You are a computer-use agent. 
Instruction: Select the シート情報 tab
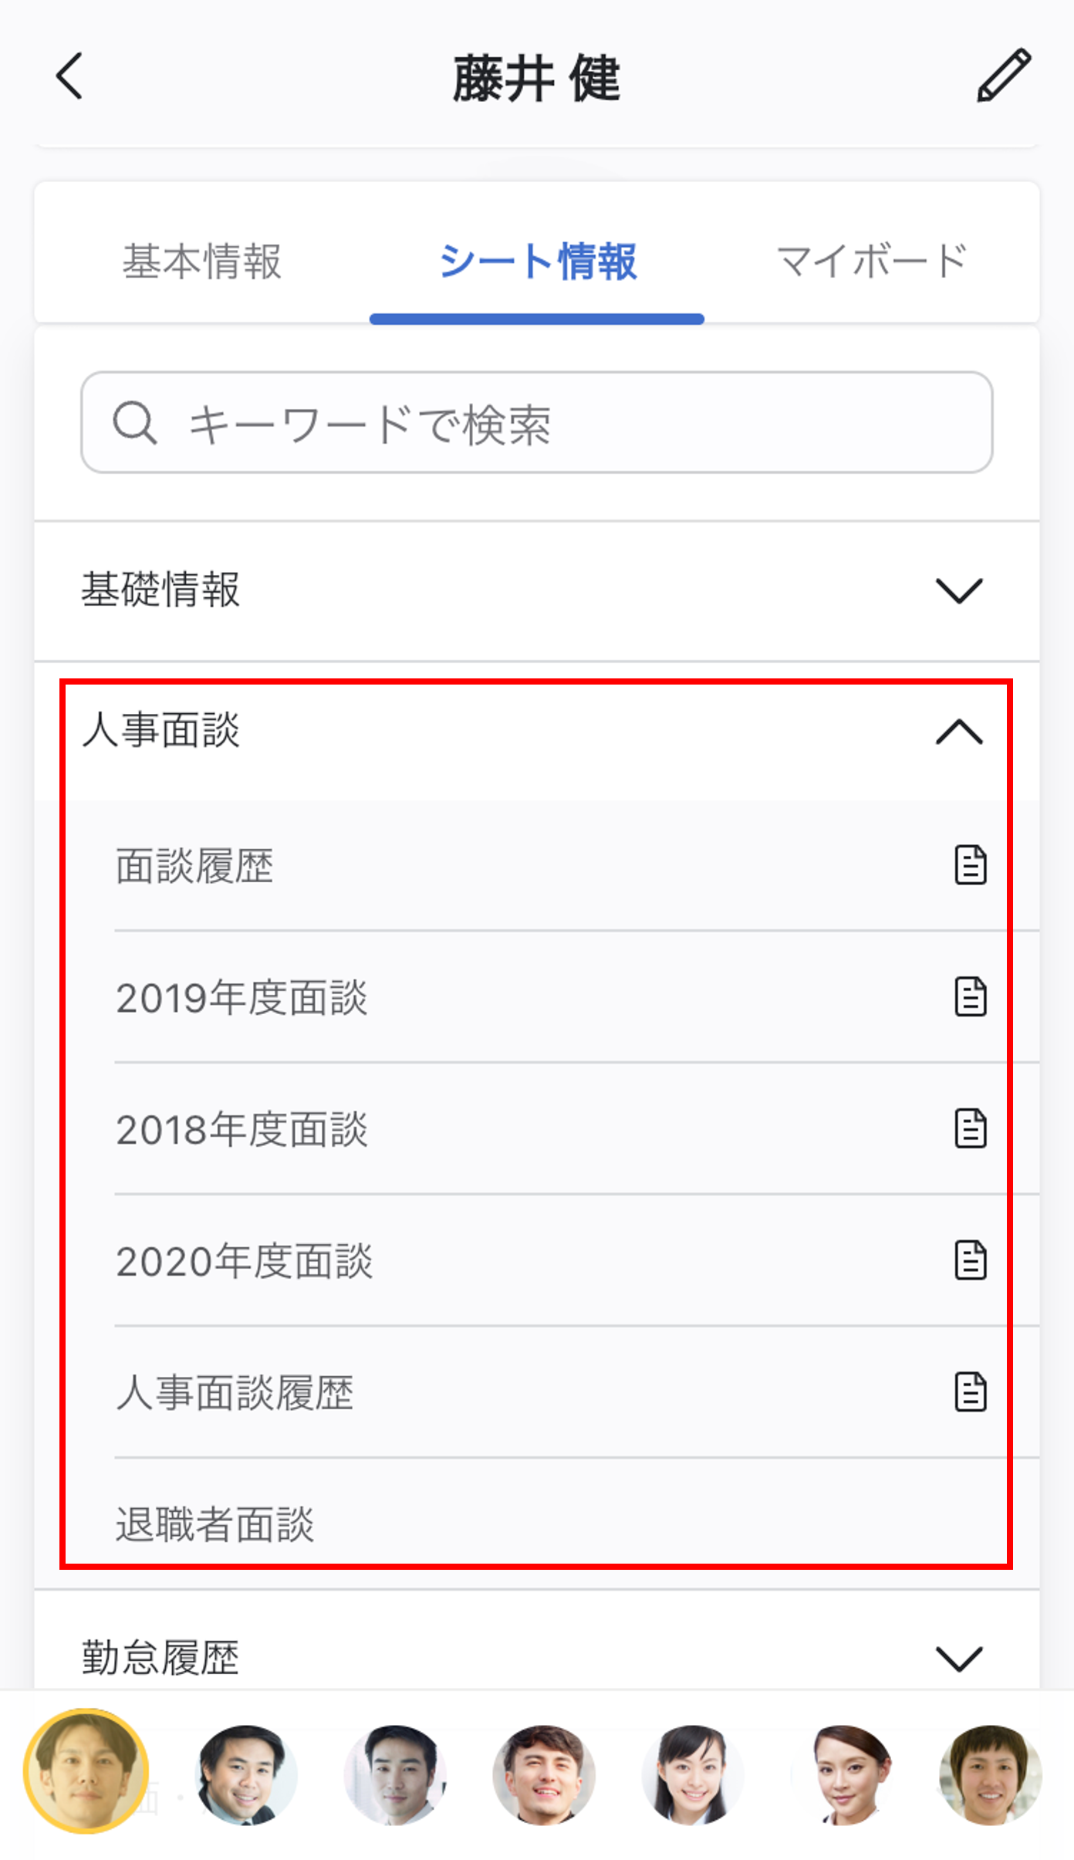pos(537,261)
